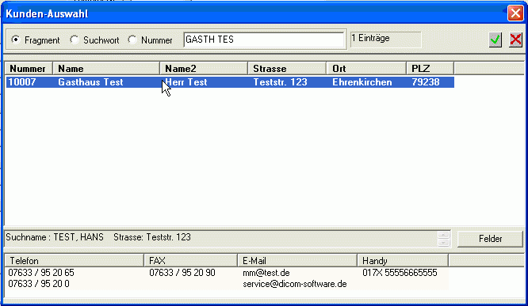Click the down arrow of the Suchname spinner
This screenshot has height=306, width=528.
[x=443, y=243]
